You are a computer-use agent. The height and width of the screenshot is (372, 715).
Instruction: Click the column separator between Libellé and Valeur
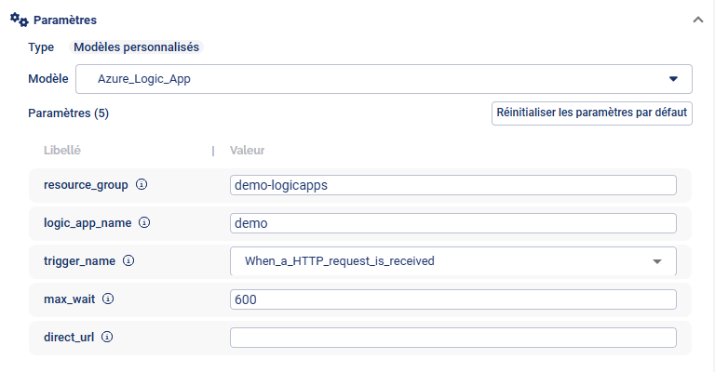(213, 150)
